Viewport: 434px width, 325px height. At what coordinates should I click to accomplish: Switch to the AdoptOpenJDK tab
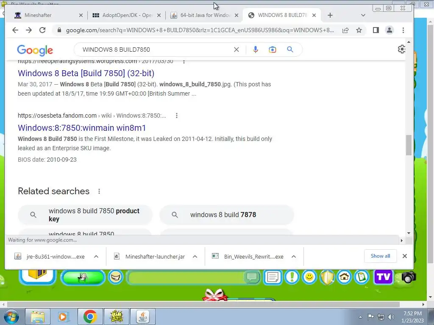point(127,15)
